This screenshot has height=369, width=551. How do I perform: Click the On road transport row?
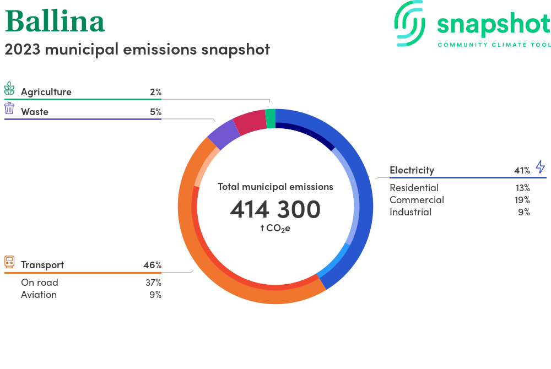tap(40, 283)
